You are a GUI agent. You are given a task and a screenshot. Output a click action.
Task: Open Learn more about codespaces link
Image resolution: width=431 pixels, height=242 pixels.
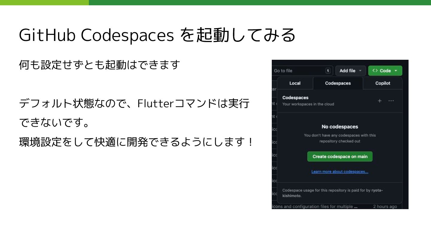click(x=340, y=172)
